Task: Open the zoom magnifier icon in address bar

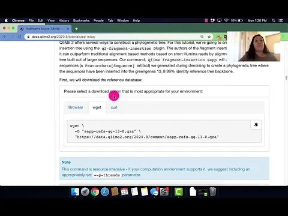Action: (202, 37)
